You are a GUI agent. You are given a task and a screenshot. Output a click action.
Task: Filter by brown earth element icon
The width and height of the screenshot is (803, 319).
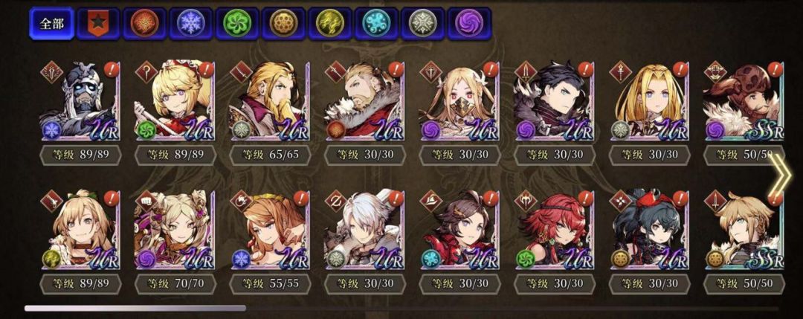tap(284, 23)
